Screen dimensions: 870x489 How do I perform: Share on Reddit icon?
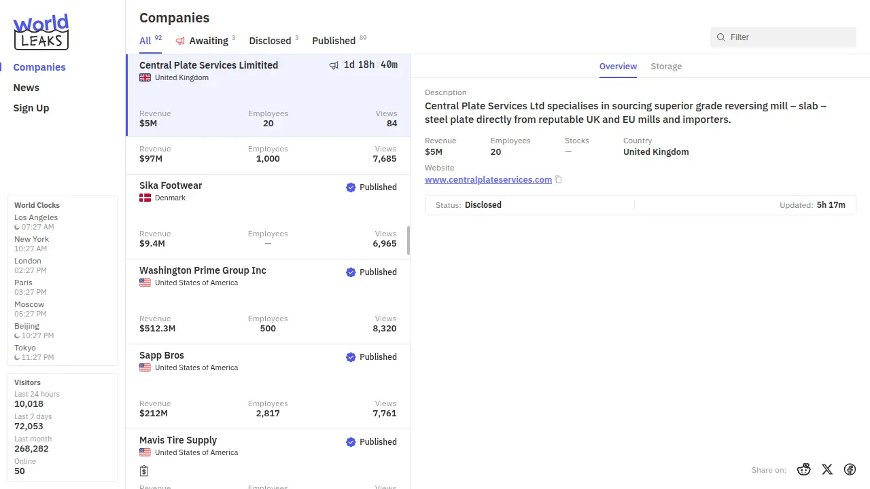pos(804,469)
